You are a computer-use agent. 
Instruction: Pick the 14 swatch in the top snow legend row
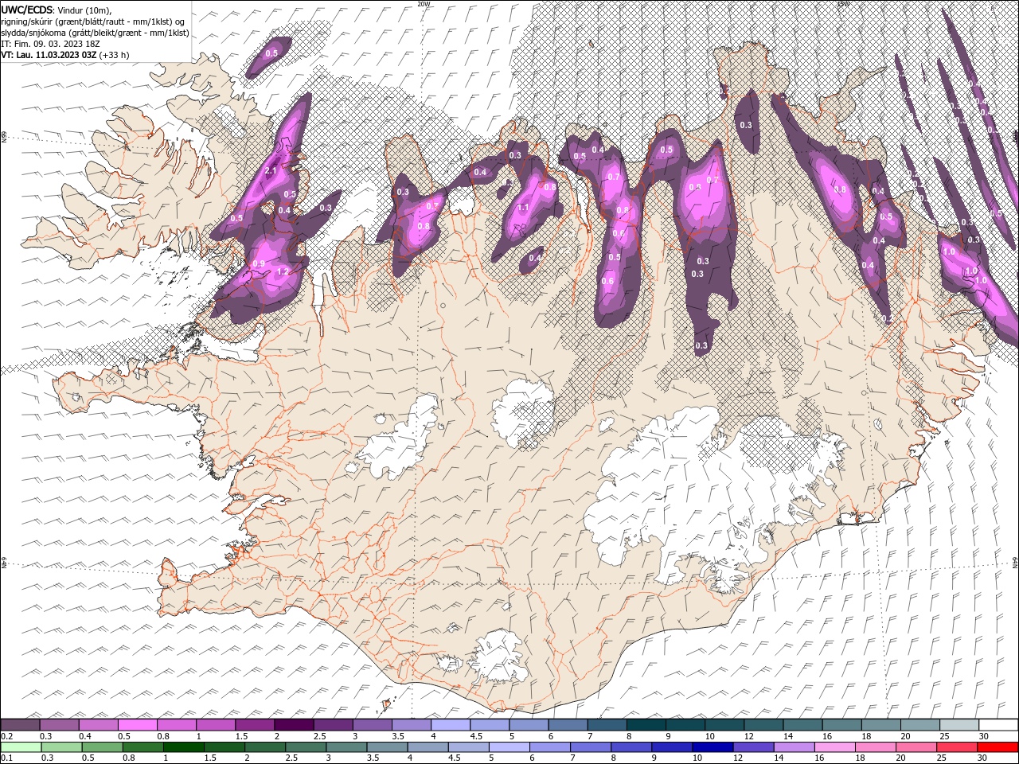click(803, 724)
